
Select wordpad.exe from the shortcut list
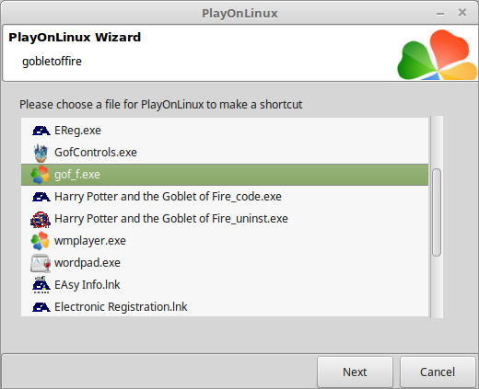(x=225, y=263)
